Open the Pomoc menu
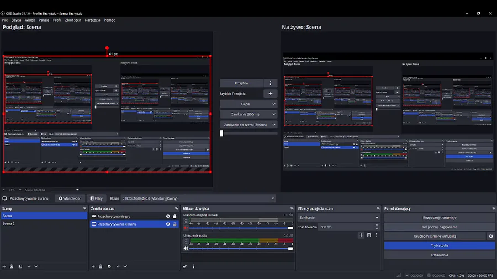Image resolution: width=497 pixels, height=279 pixels. [x=109, y=20]
